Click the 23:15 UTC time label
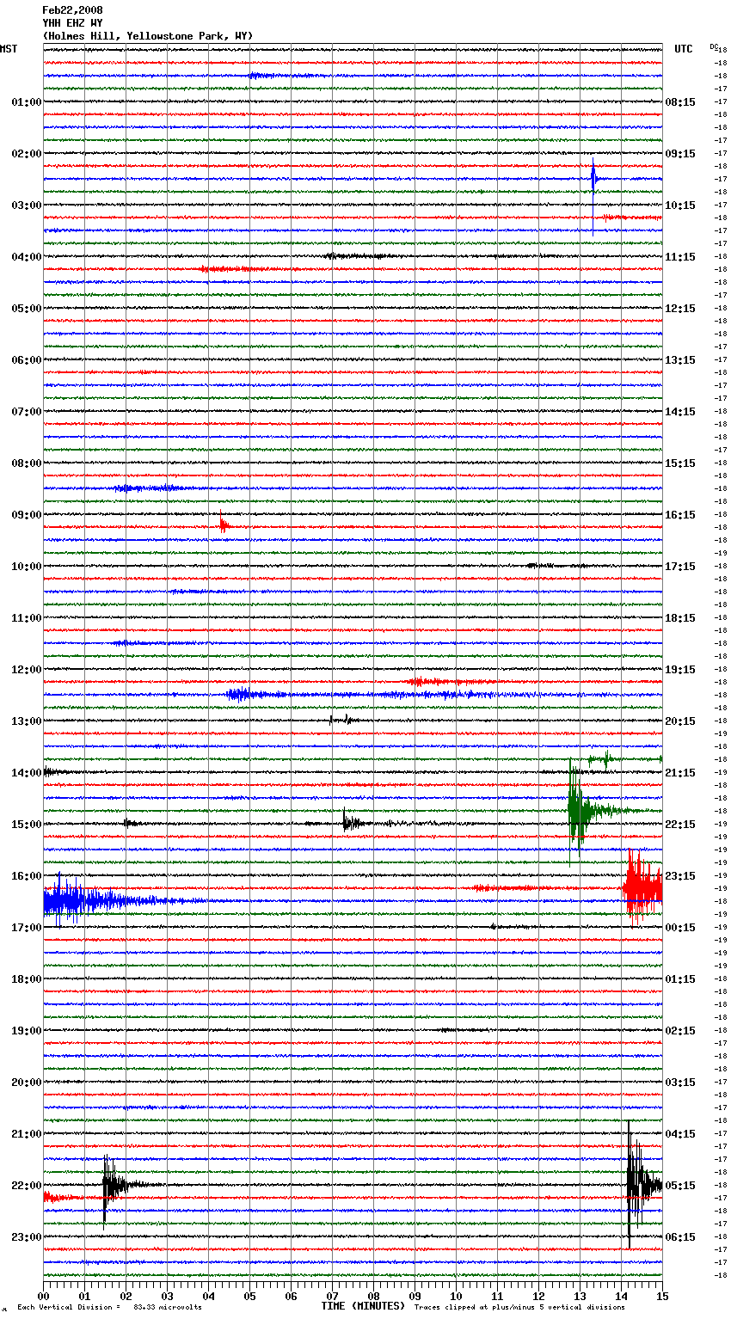The width and height of the screenshot is (731, 1319). pos(680,876)
